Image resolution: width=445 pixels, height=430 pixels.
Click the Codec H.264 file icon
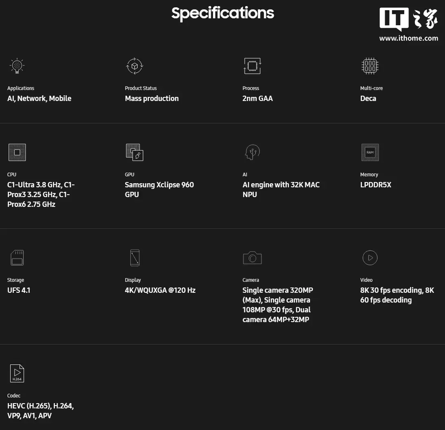point(17,373)
